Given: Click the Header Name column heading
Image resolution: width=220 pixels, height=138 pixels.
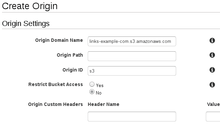Looking at the screenshot, I should pos(103,104).
